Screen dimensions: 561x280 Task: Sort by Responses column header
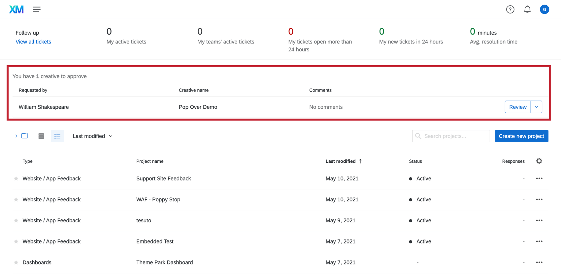tap(513, 161)
